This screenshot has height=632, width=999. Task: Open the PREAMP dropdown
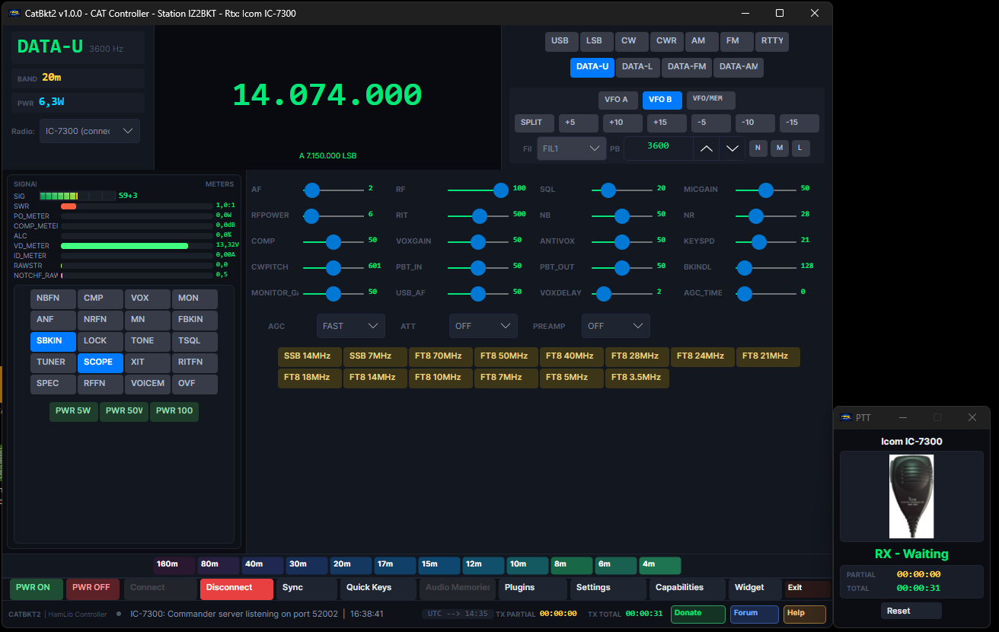pyautogui.click(x=616, y=326)
